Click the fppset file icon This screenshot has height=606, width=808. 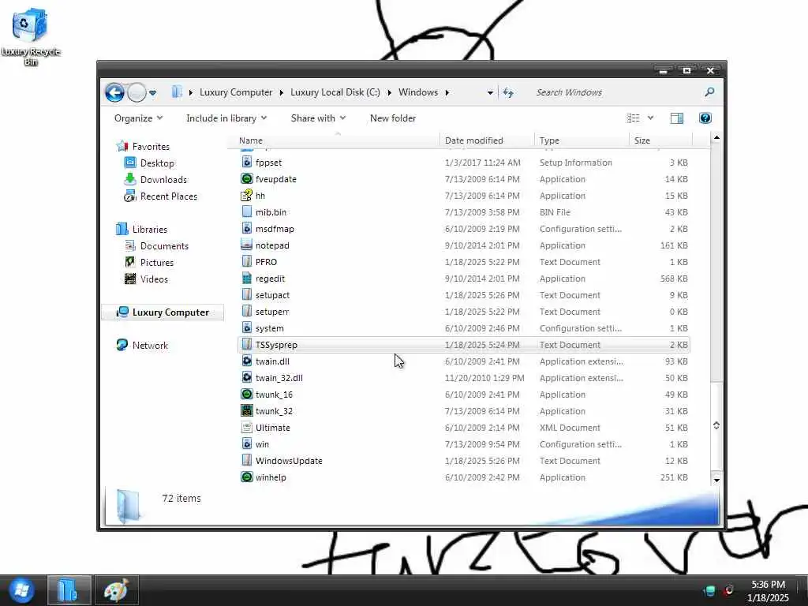coord(247,163)
